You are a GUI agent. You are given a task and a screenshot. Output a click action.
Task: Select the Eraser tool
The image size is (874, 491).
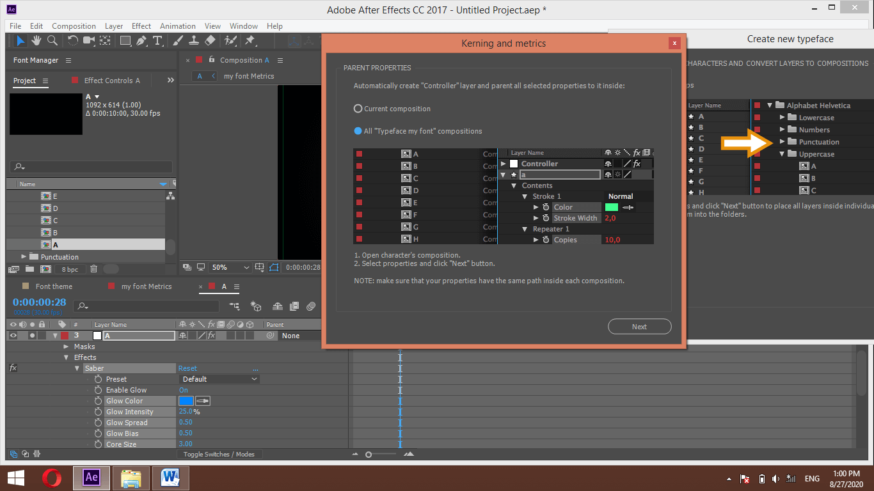pos(211,40)
